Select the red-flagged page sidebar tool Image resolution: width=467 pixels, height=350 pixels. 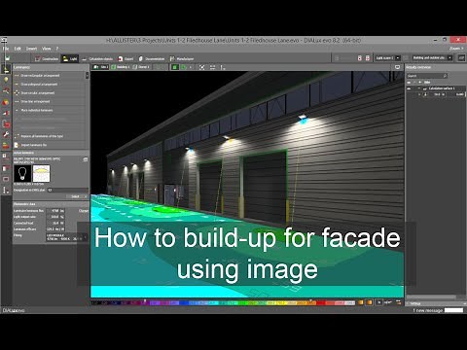(x=5, y=168)
